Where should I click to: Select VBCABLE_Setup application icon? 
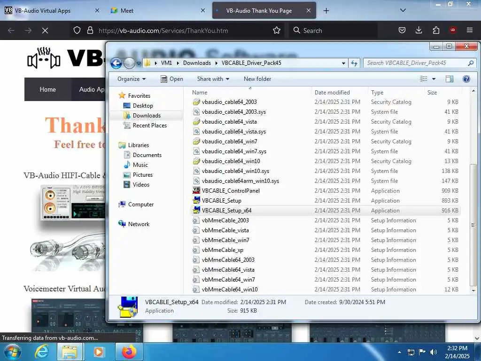[x=196, y=200]
